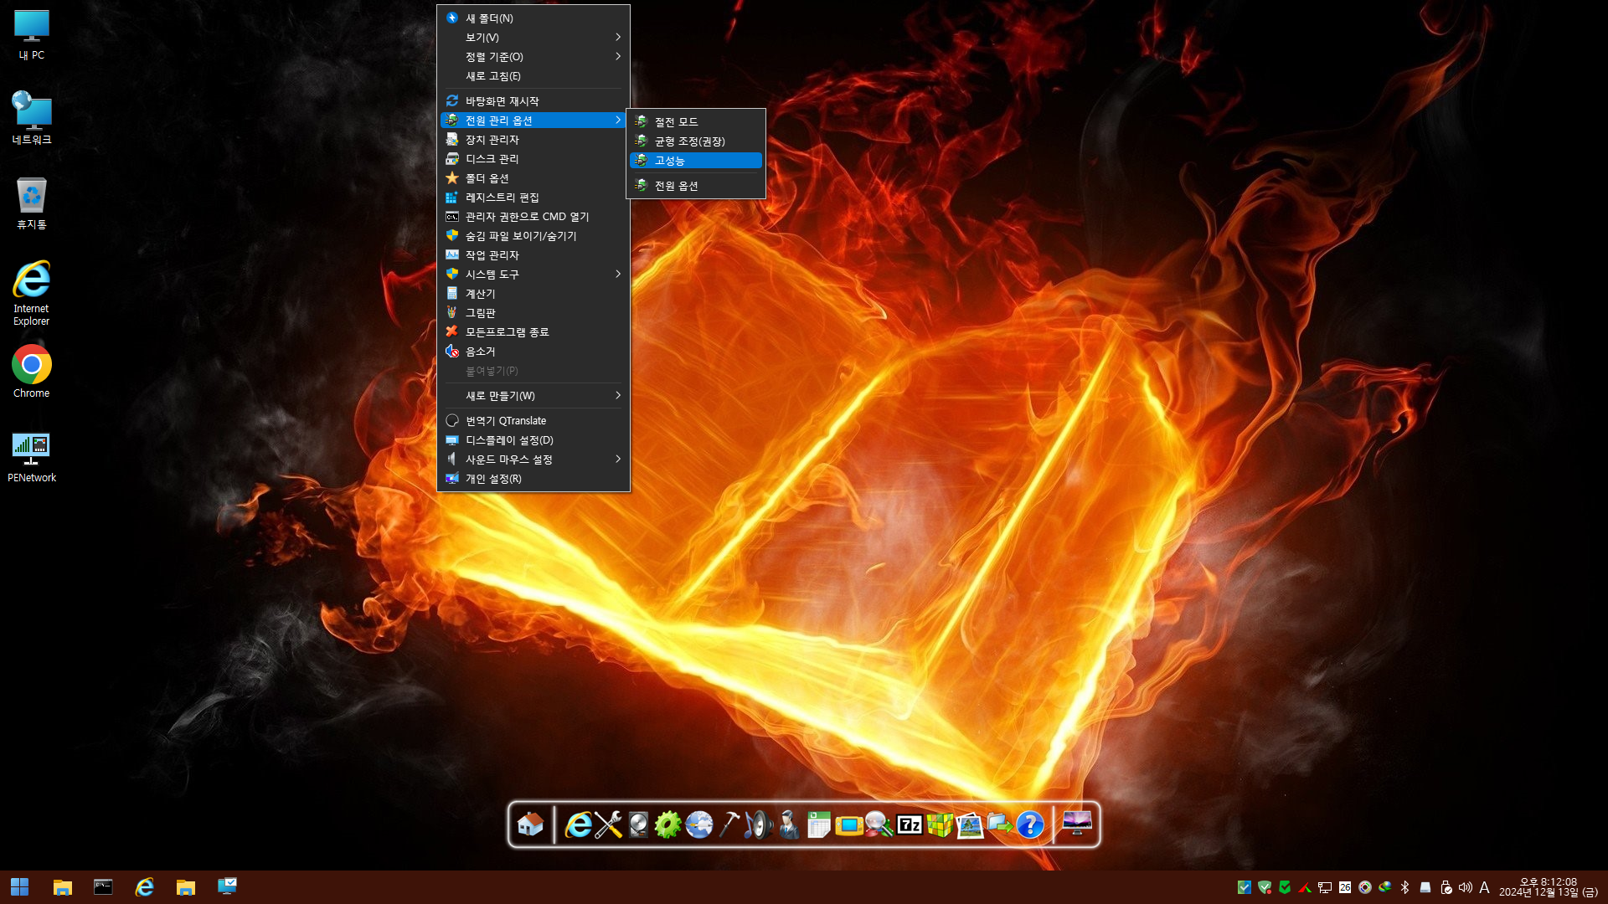1608x904 pixels.
Task: Open 개인 설정(R) menu entry
Action: tap(533, 478)
